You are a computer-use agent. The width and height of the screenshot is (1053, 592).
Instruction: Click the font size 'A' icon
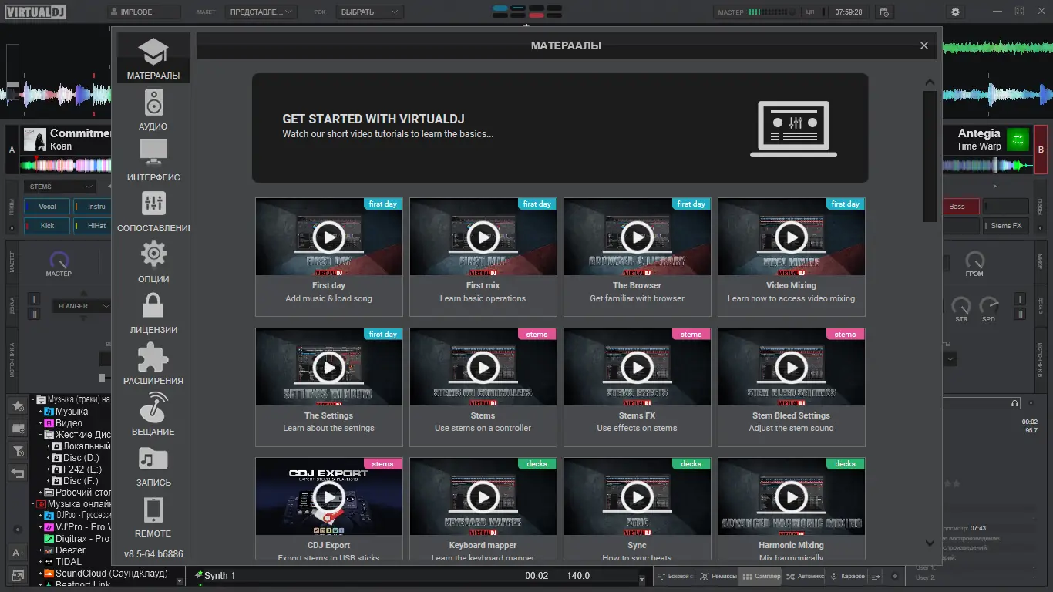point(17,552)
